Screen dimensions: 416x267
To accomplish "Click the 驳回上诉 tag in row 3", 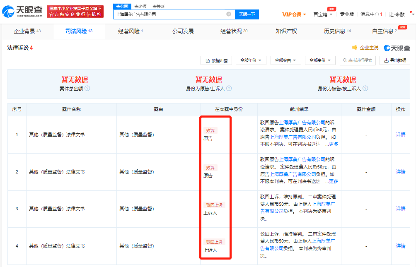I will click(x=214, y=205).
